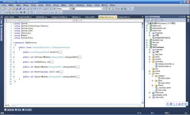This screenshot has height=115, width=190.
Task: Pin or auto-hide the Solution Explorer panel
Action: (182, 17)
